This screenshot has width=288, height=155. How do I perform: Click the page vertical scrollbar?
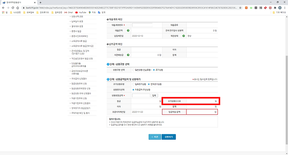pos(287,100)
